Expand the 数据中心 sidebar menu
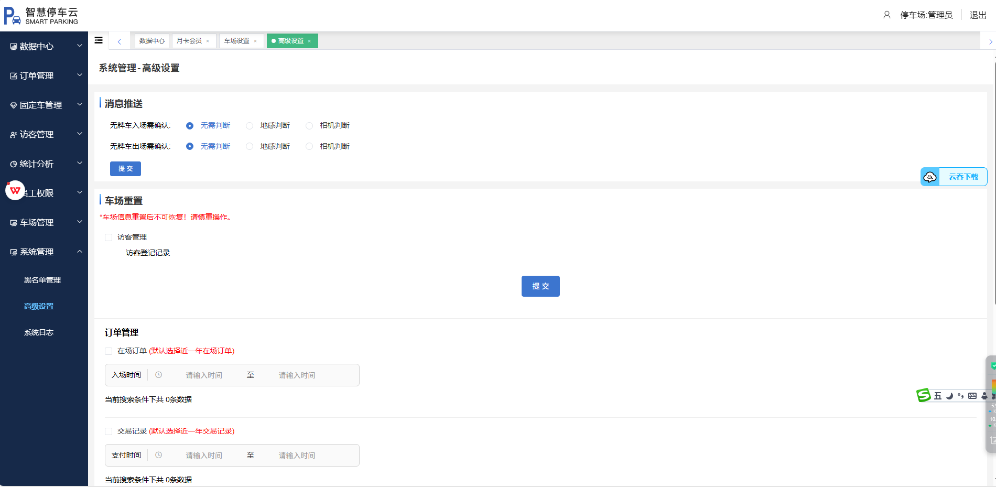996x487 pixels. pyautogui.click(x=44, y=47)
